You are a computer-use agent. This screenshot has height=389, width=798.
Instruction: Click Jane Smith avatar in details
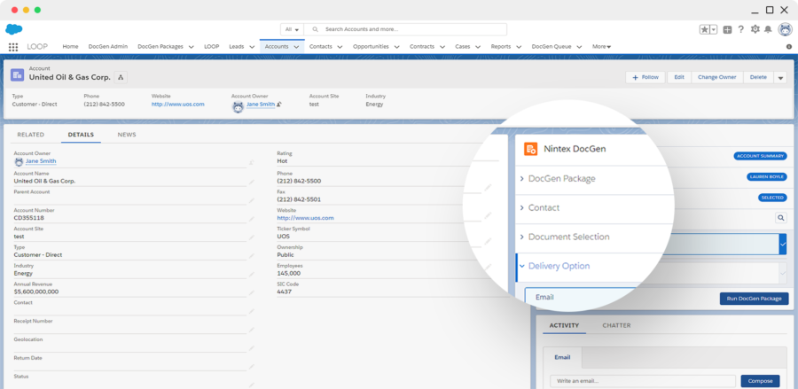click(x=19, y=161)
